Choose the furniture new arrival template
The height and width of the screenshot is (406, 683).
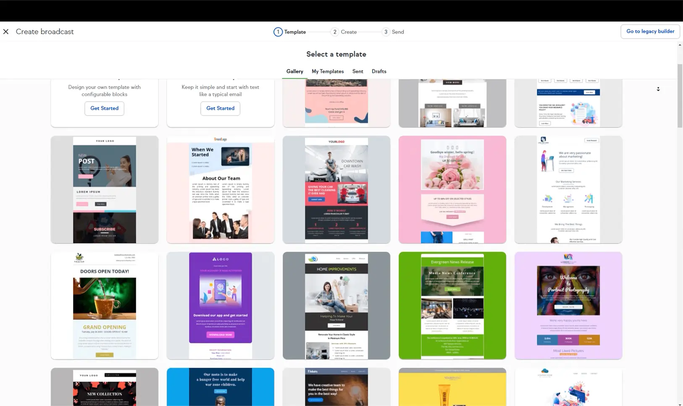452,103
